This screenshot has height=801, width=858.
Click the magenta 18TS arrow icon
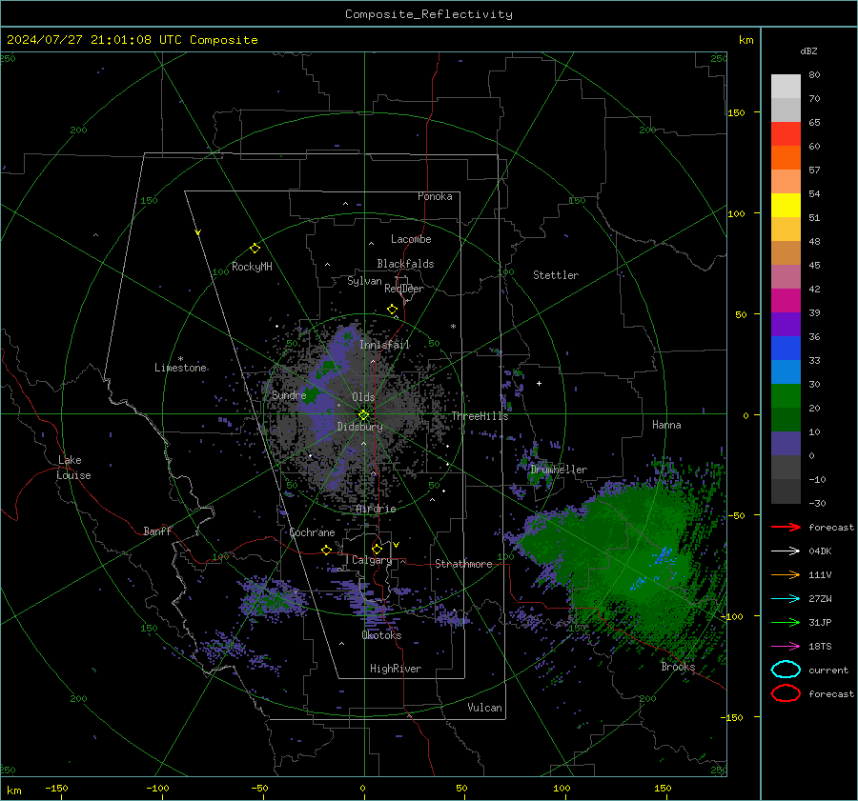point(786,647)
